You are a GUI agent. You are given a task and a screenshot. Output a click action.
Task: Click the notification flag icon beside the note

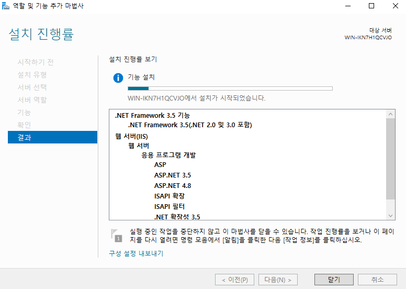(x=116, y=236)
